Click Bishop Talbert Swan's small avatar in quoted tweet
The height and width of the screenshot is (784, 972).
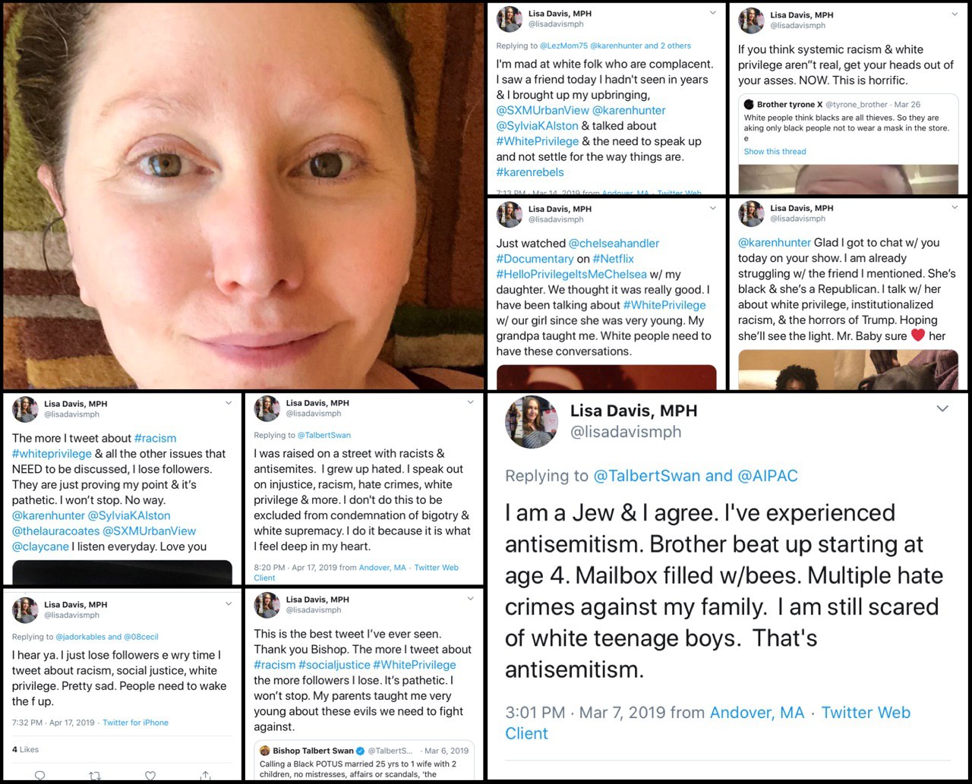click(x=265, y=751)
